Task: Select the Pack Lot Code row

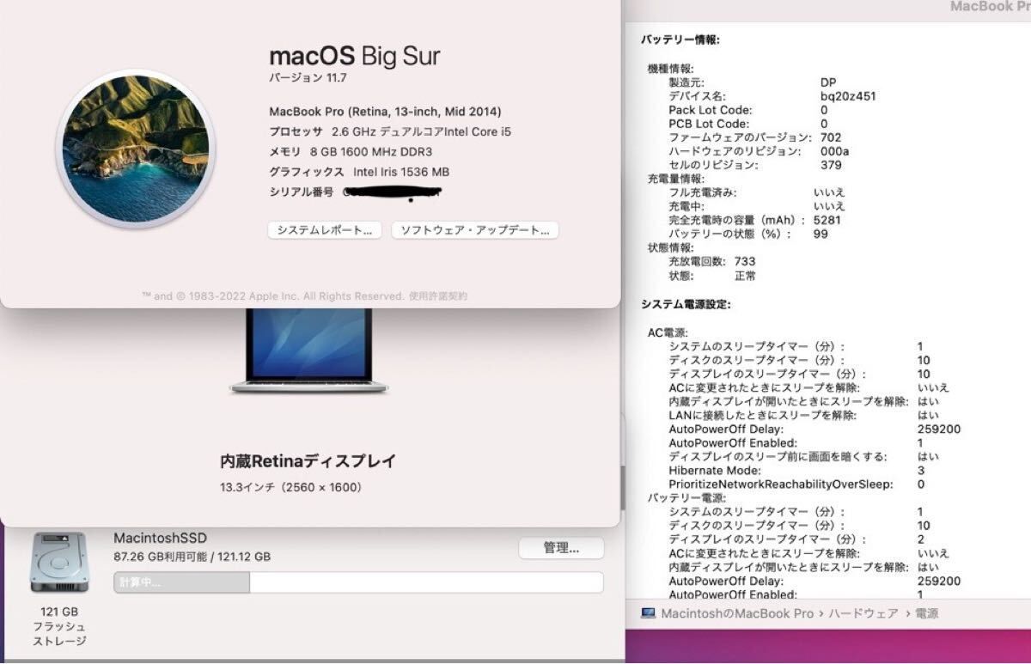Action: 748,110
